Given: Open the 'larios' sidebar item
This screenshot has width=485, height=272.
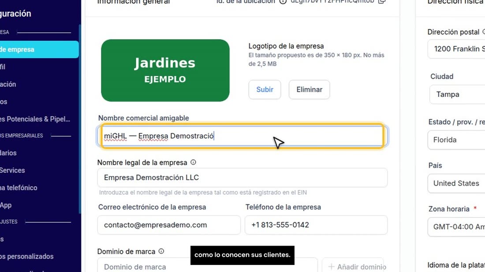Looking at the screenshot, I should pos(8,153).
